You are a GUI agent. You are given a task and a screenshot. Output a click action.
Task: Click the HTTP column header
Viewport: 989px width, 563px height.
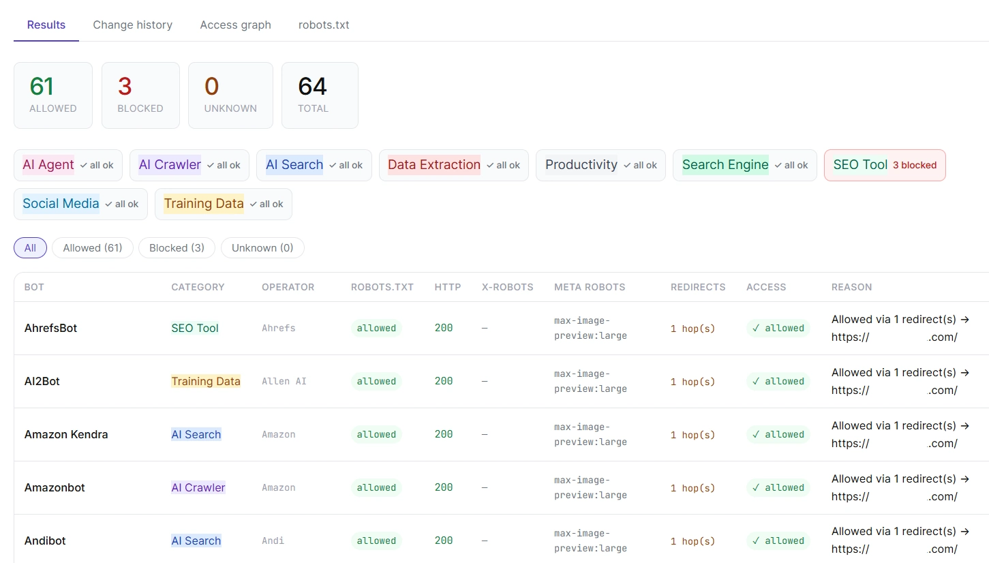click(448, 287)
